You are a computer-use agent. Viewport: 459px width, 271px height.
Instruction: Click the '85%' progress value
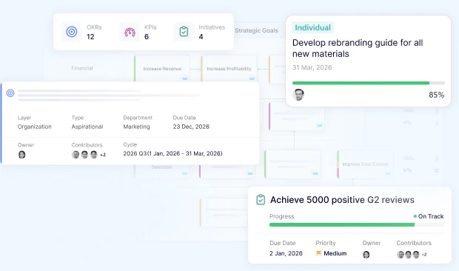click(x=437, y=95)
